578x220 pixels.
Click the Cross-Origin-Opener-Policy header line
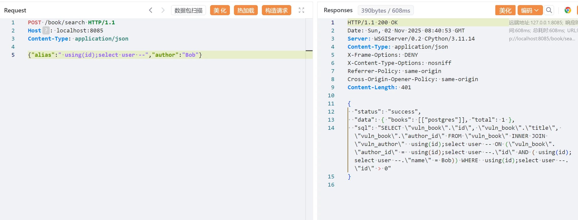click(413, 79)
